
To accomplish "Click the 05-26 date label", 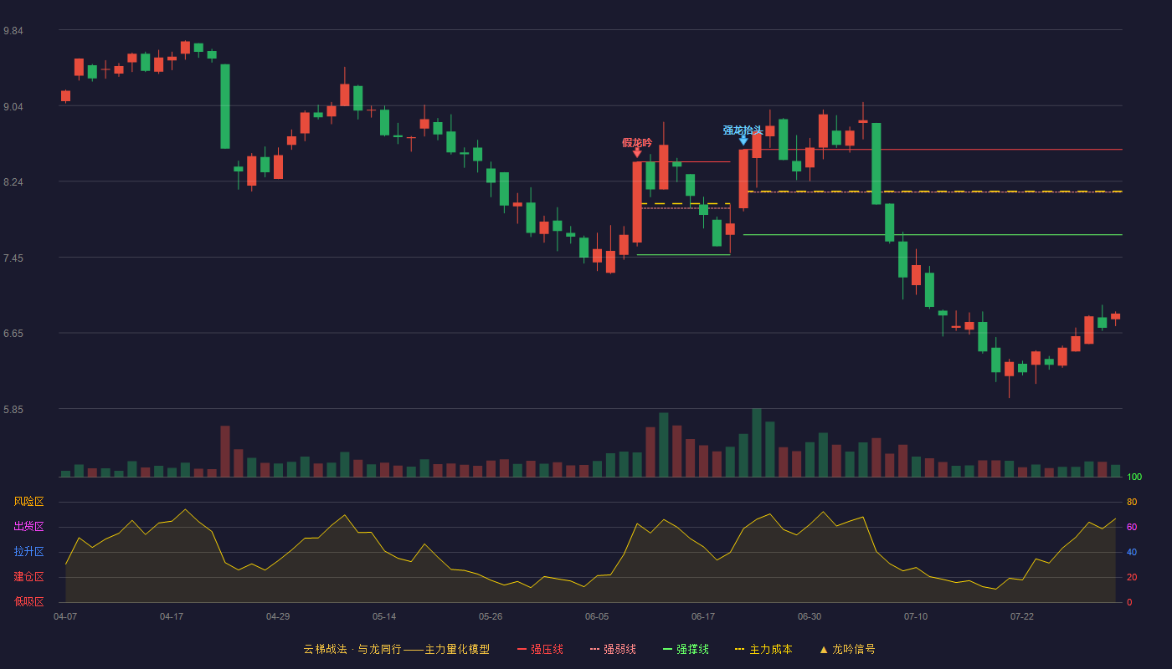I will [491, 616].
